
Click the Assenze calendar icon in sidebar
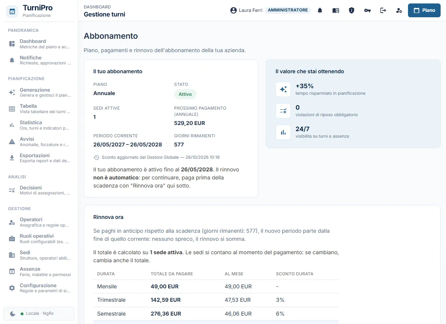(x=12, y=271)
